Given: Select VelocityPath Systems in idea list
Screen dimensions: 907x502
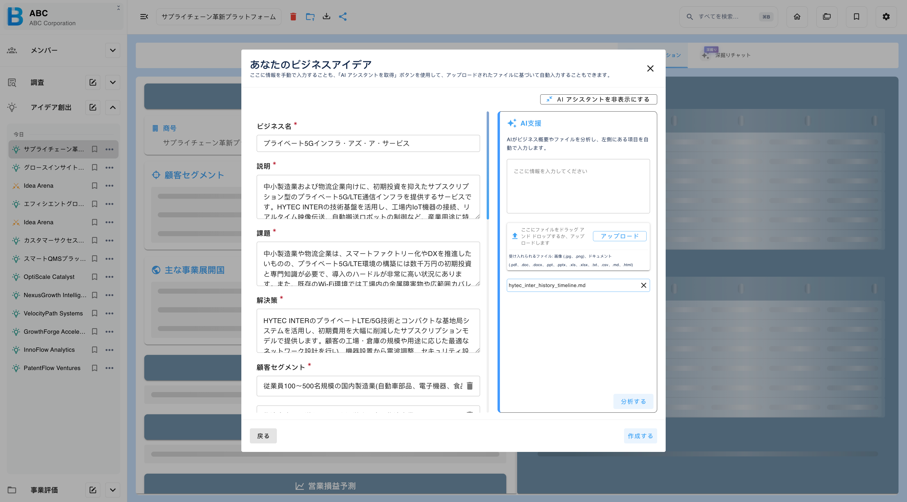Looking at the screenshot, I should tap(53, 313).
